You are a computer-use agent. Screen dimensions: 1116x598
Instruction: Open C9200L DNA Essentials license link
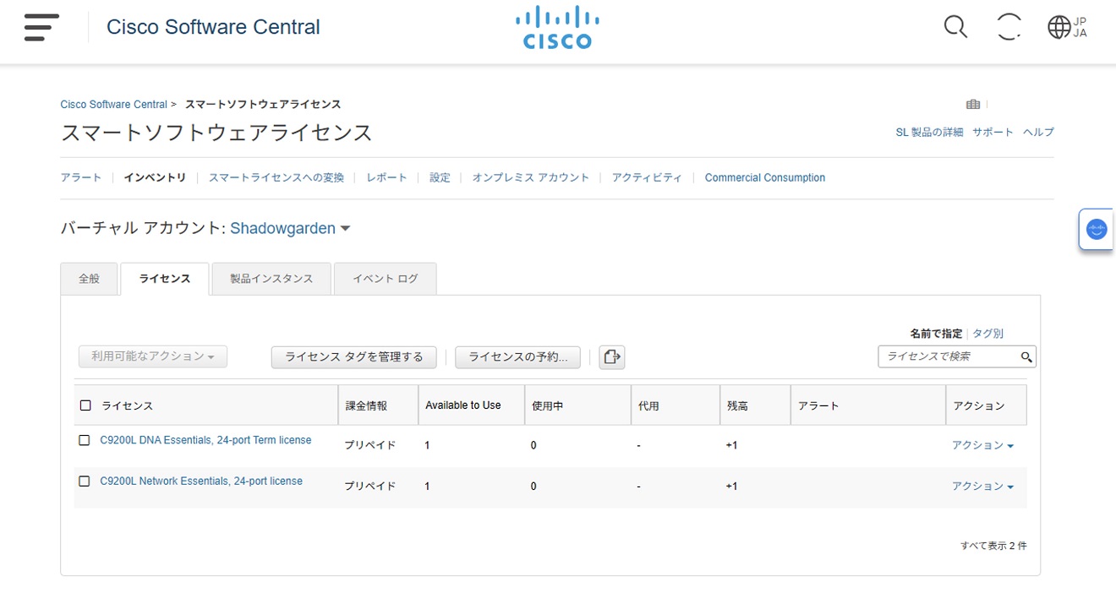[x=205, y=440]
